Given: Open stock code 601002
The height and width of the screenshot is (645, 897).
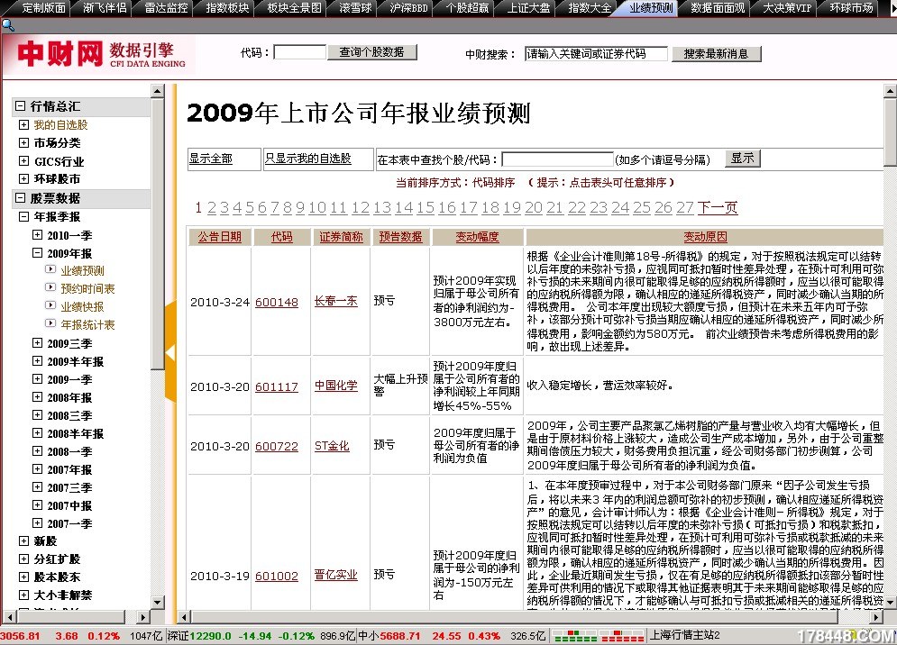Looking at the screenshot, I should tap(276, 576).
